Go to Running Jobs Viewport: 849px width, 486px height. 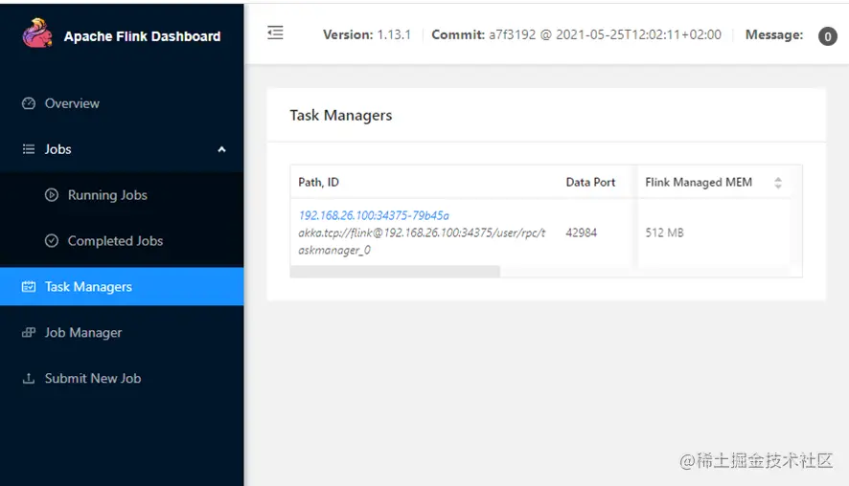[x=122, y=194]
